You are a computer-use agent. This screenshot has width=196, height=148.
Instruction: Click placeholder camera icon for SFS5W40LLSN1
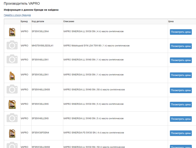(12, 59)
